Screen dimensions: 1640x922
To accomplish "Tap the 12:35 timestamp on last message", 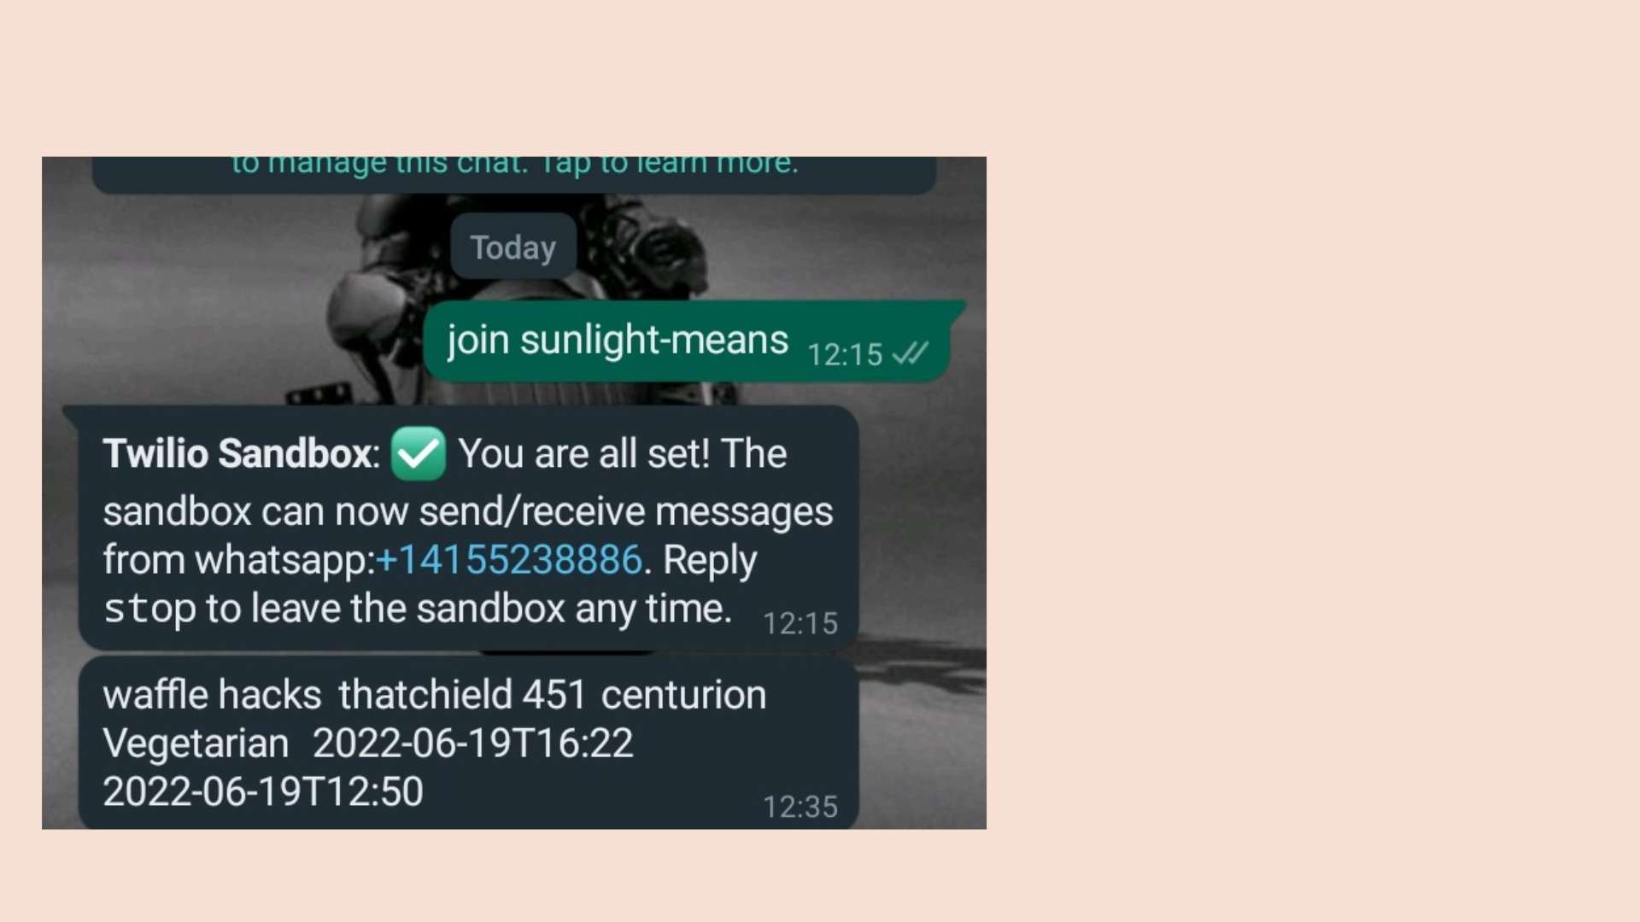I will tap(799, 807).
